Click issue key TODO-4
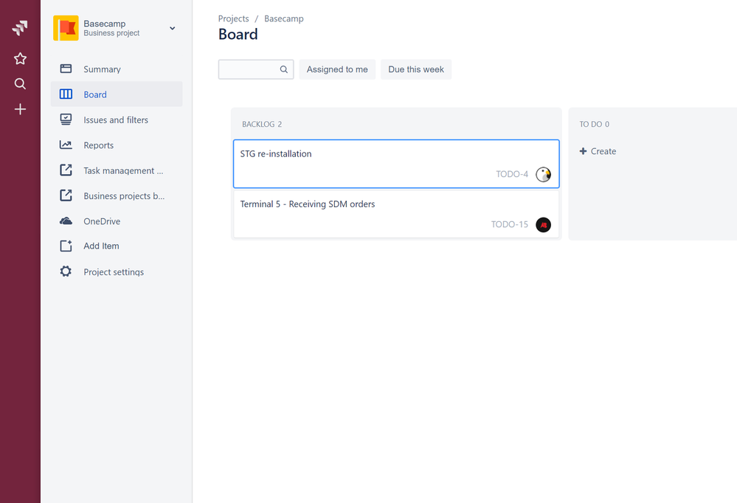Screen dimensions: 737x503 pyautogui.click(x=512, y=174)
